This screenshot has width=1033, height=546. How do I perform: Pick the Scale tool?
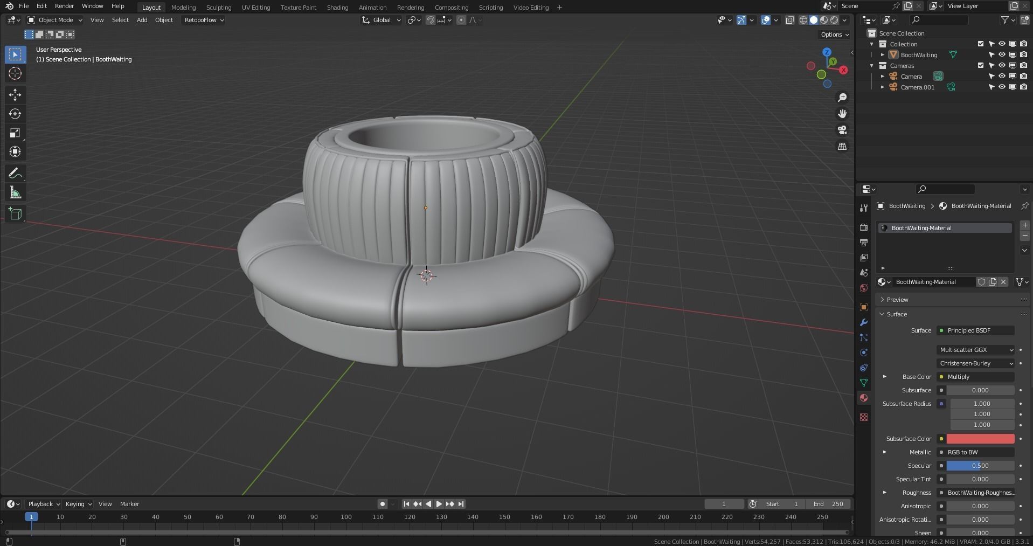[x=15, y=133]
